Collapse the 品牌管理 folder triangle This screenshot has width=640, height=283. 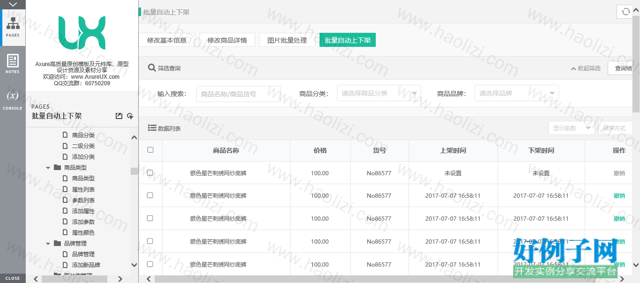[x=48, y=244]
